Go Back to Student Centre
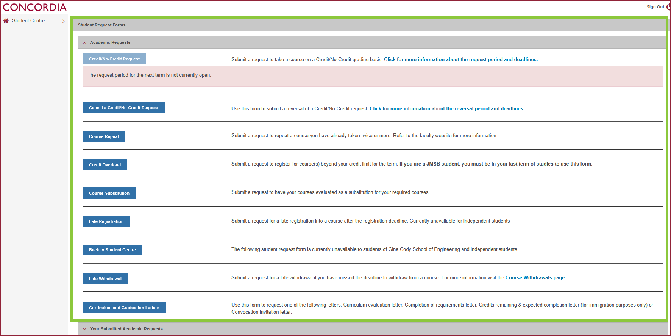The height and width of the screenshot is (336, 671). pyautogui.click(x=112, y=250)
